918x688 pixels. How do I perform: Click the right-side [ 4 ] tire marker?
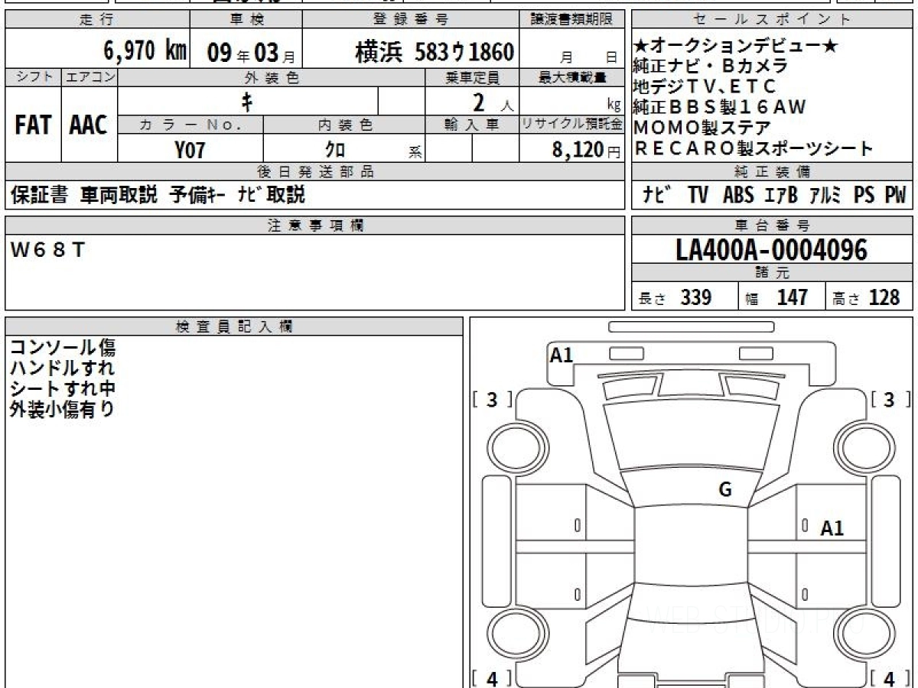tap(889, 678)
